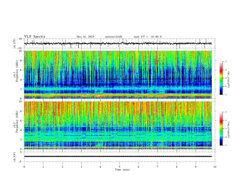Click time axis tick label "8"
The width and height of the screenshot is (242, 187).
click(x=177, y=167)
